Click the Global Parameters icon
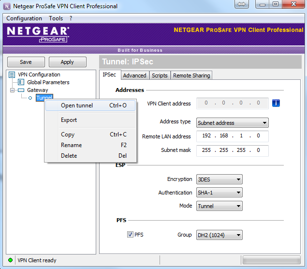 click(21, 82)
